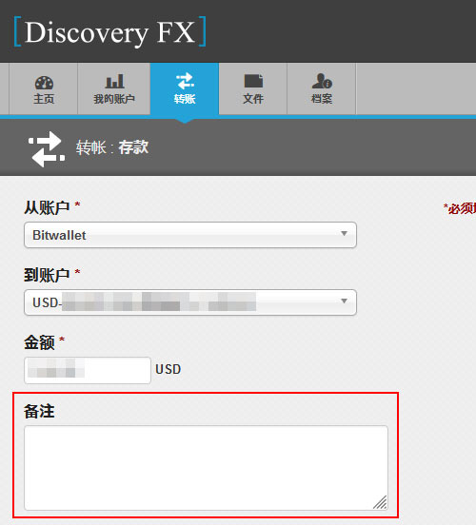
Task: Click the dashboard gauge icon for 主页
Action: [44, 83]
